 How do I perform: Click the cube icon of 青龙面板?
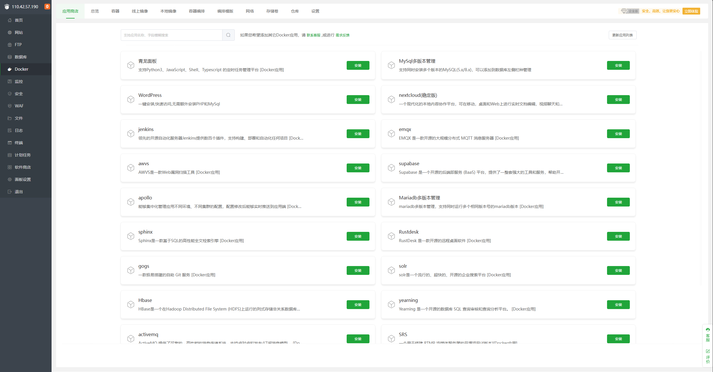[x=131, y=65]
